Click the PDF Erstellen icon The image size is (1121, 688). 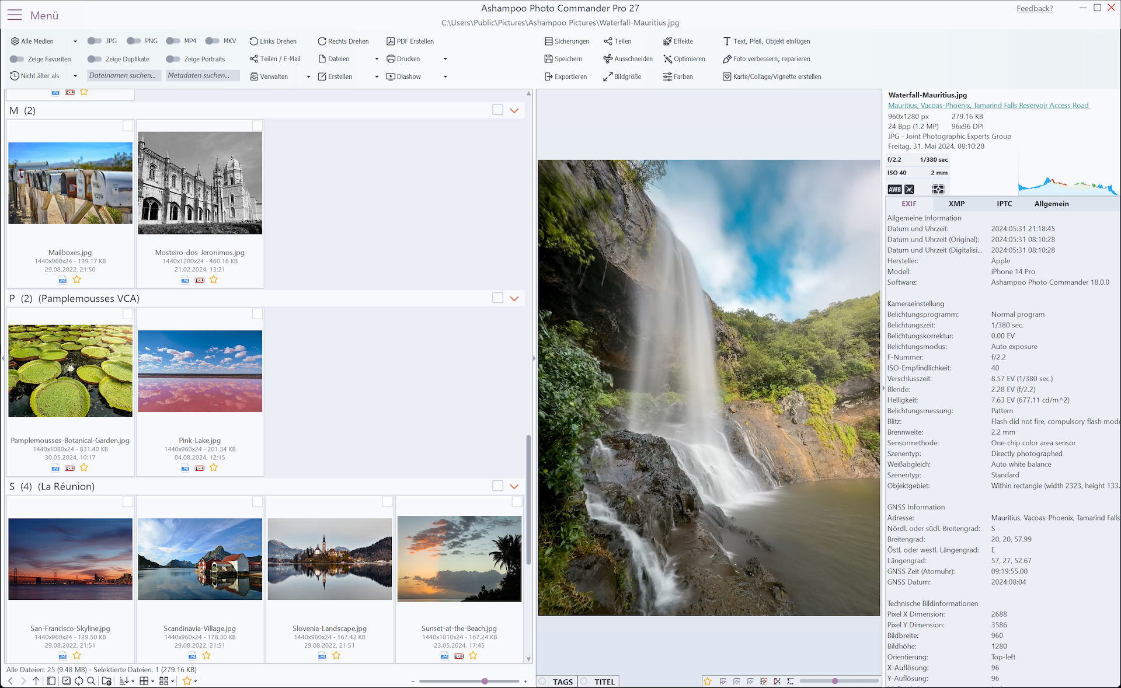point(391,41)
